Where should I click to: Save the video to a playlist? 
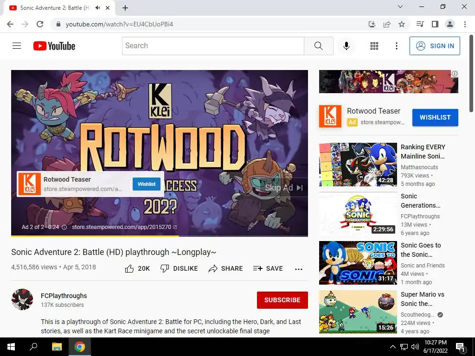coord(268,268)
